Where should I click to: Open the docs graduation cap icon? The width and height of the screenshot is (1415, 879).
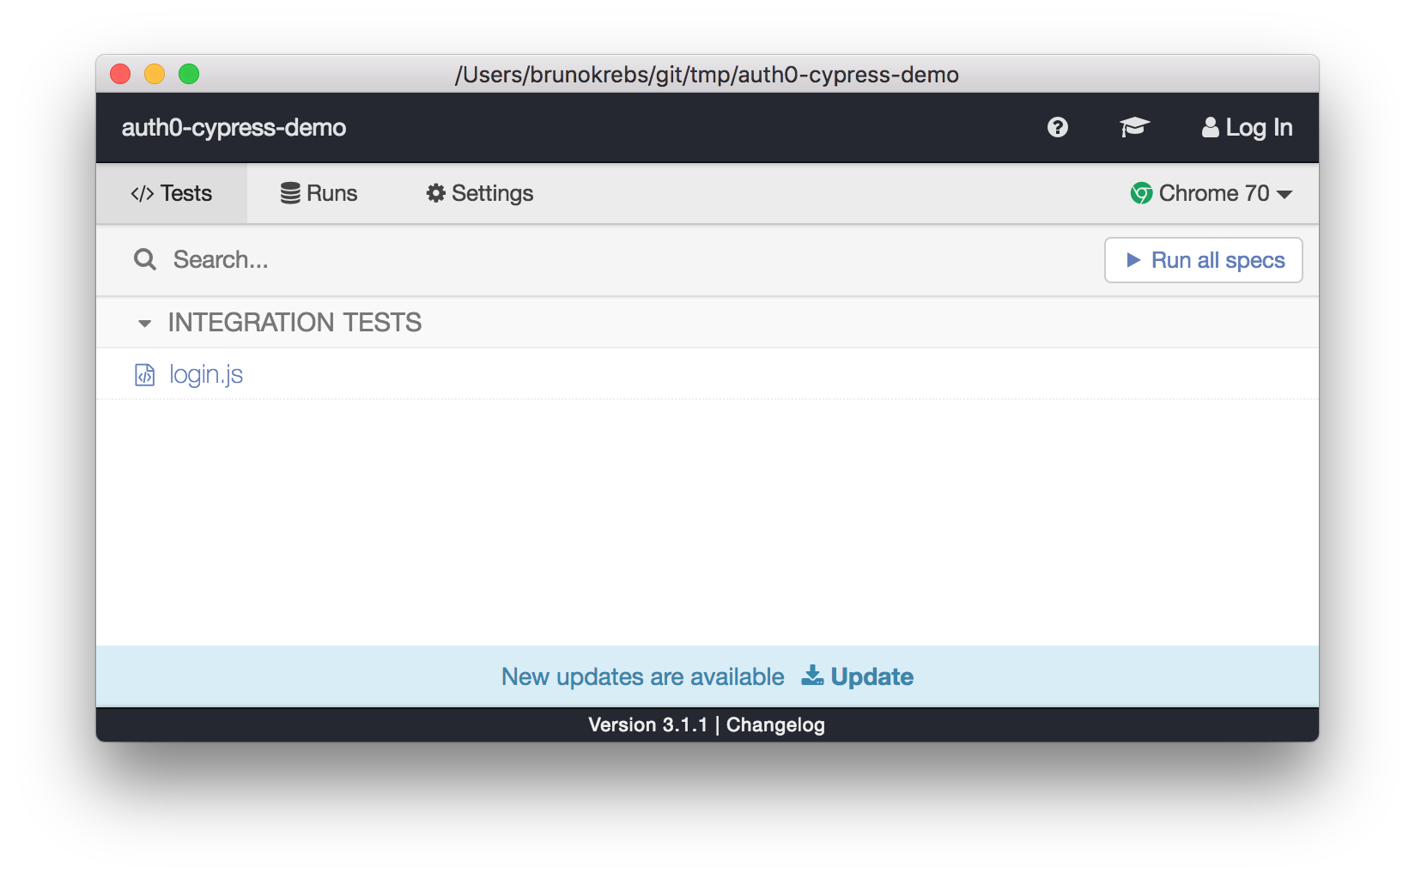(x=1134, y=127)
